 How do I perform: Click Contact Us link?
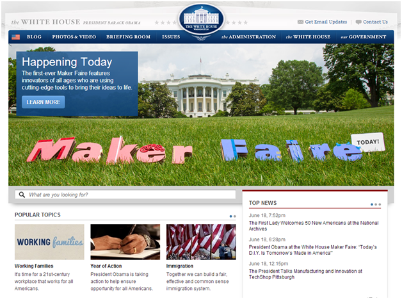375,22
